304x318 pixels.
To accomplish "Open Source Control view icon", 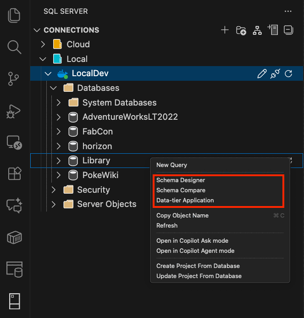I will click(15, 78).
